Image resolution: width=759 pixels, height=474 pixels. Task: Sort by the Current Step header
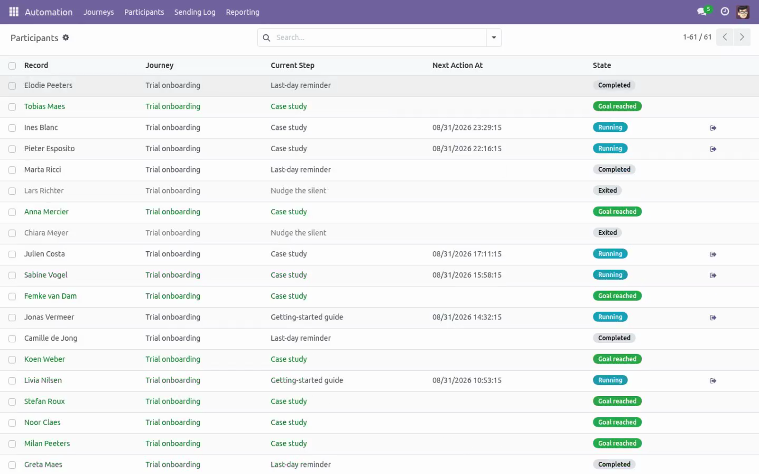[292, 65]
